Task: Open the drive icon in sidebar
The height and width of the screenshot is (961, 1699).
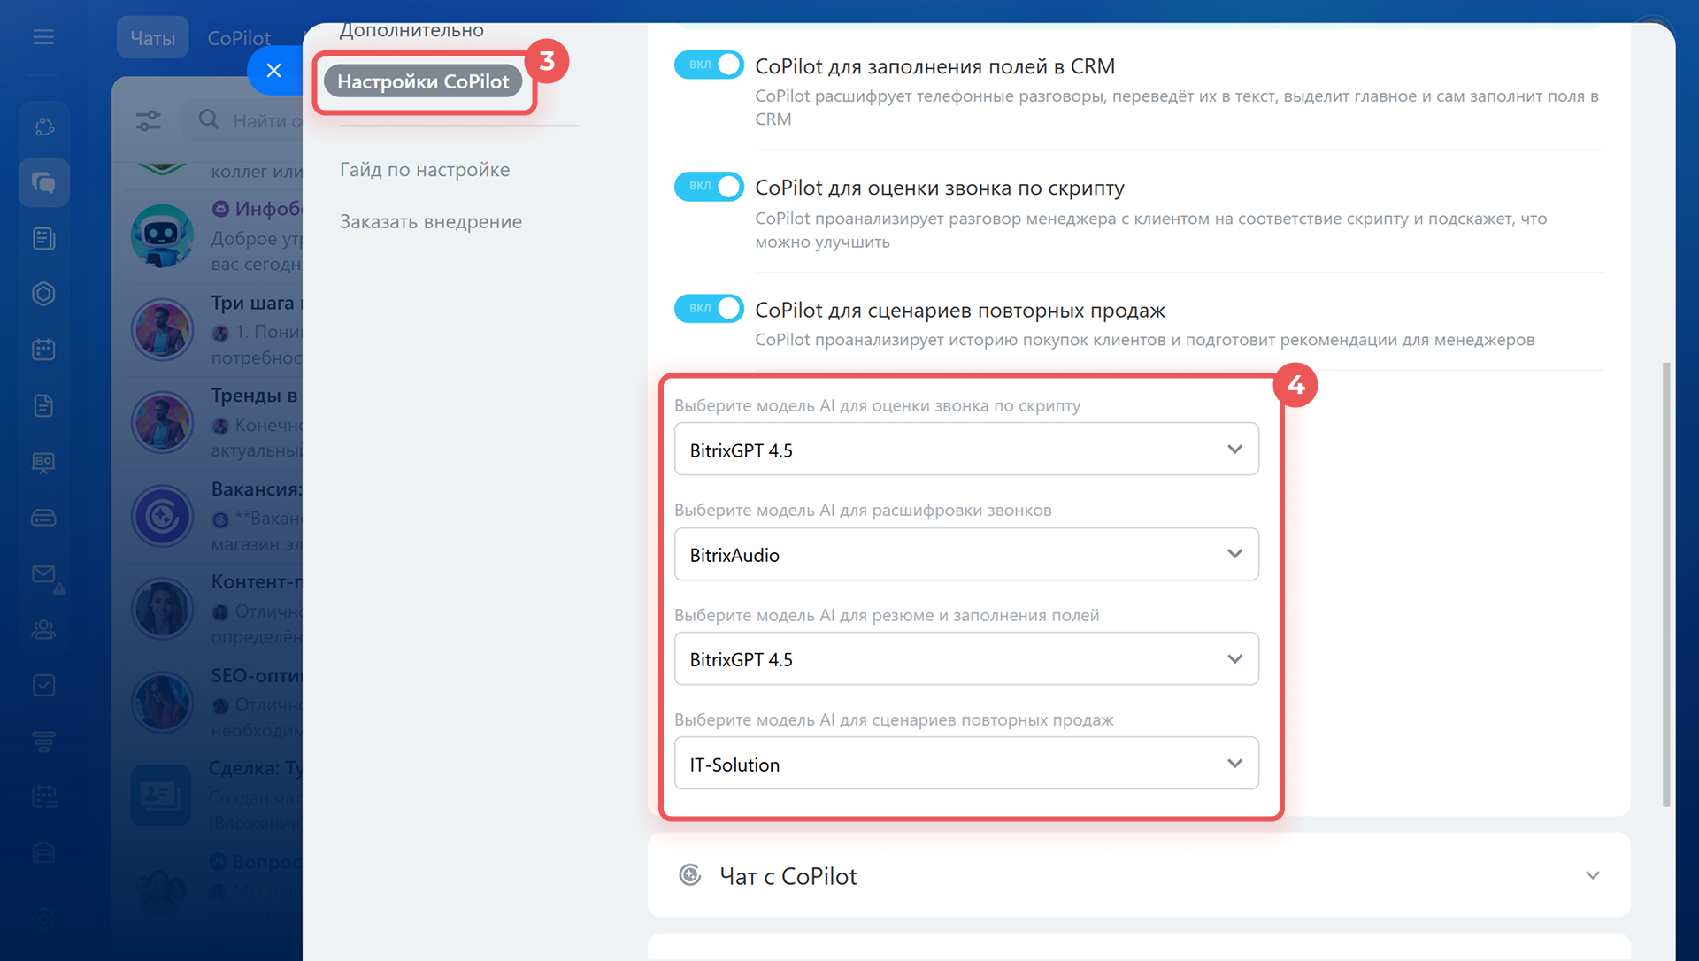Action: click(43, 518)
